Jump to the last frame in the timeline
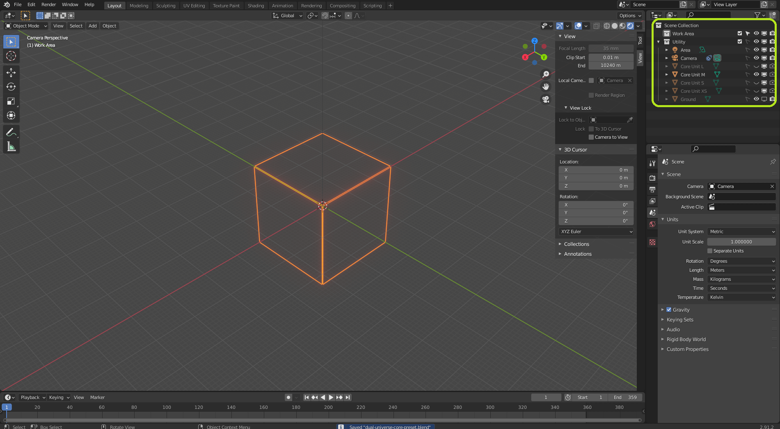 (x=348, y=397)
